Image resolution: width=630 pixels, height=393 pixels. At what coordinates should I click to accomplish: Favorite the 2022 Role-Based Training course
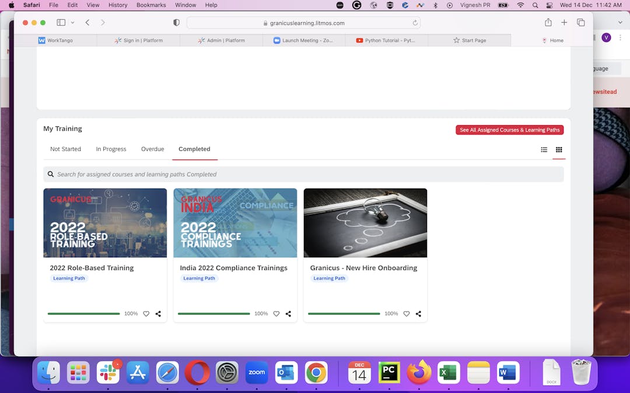coord(146,314)
